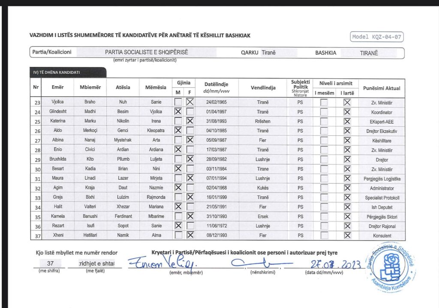The width and height of the screenshot is (439, 308).
Task: Click the birthplace cell Rrëshen
Action: (263, 121)
